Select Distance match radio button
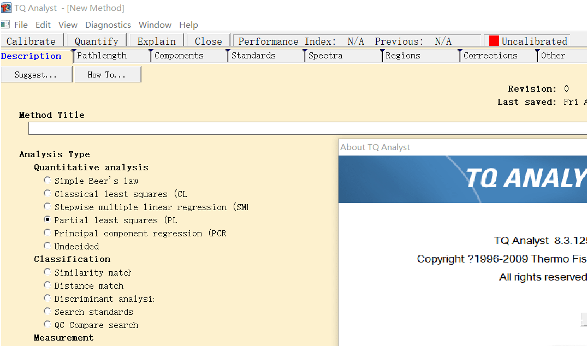 pos(47,285)
